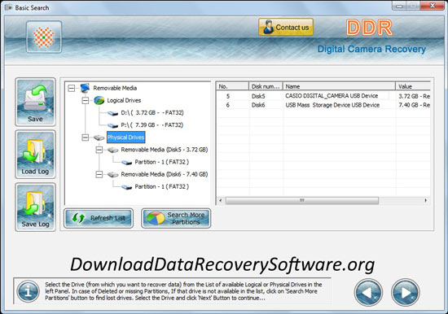
Task: Click the blue info icon
Action: click(x=28, y=292)
